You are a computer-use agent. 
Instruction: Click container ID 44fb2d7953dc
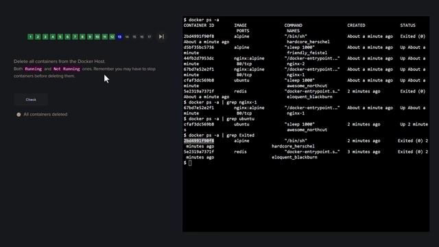pos(199,58)
